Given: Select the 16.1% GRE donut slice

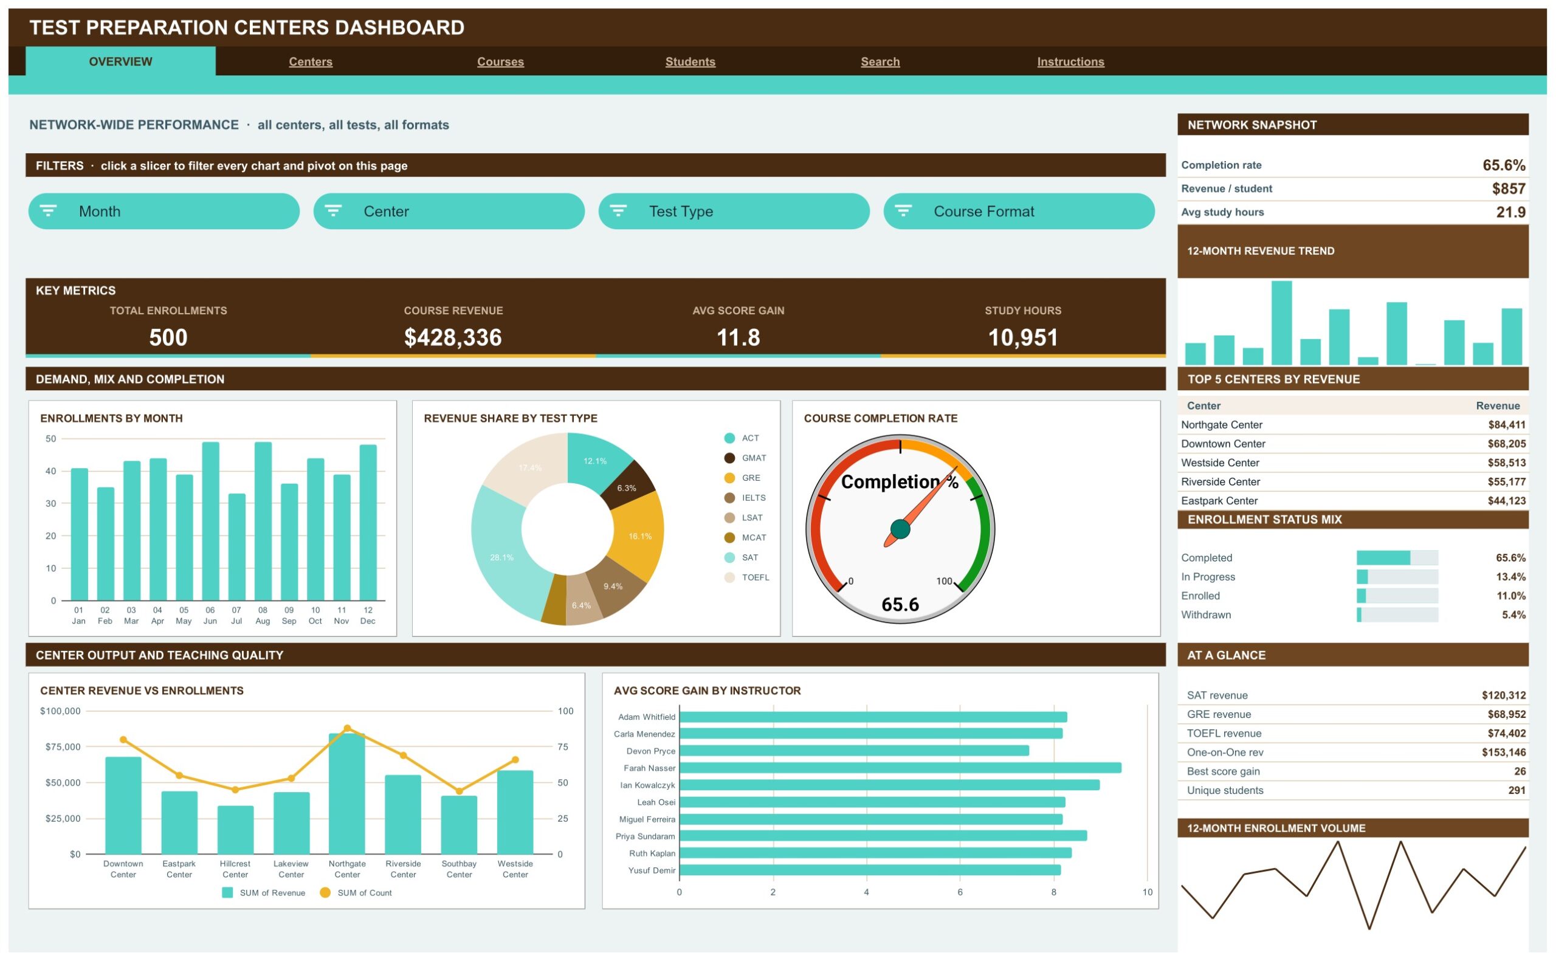Looking at the screenshot, I should (x=639, y=536).
